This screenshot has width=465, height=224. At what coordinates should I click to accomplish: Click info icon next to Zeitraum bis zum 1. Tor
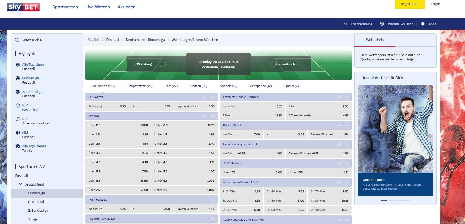pos(224,182)
